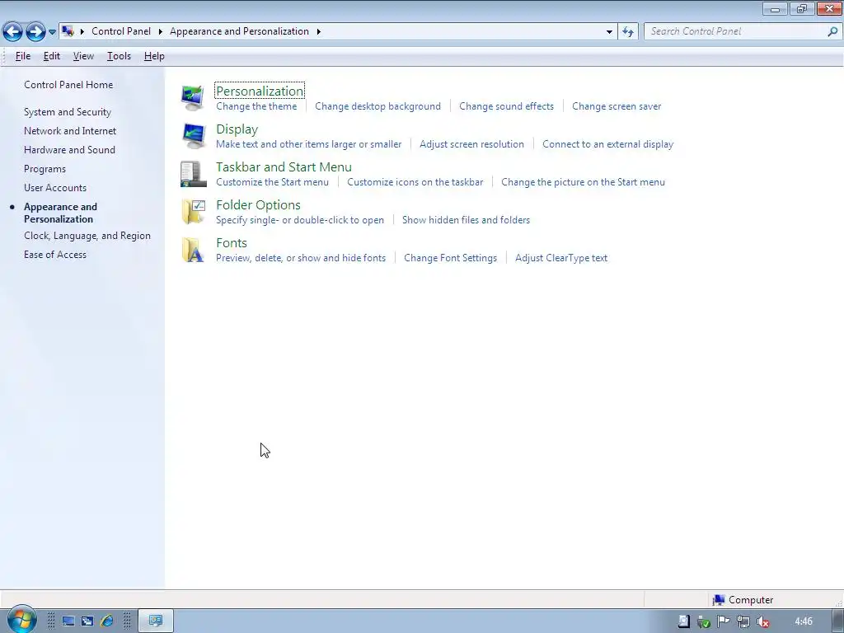The image size is (844, 633).
Task: Open the Personalization heading link
Action: tap(260, 91)
